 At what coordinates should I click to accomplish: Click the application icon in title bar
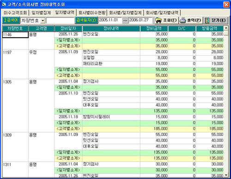pyautogui.click(x=4, y=4)
